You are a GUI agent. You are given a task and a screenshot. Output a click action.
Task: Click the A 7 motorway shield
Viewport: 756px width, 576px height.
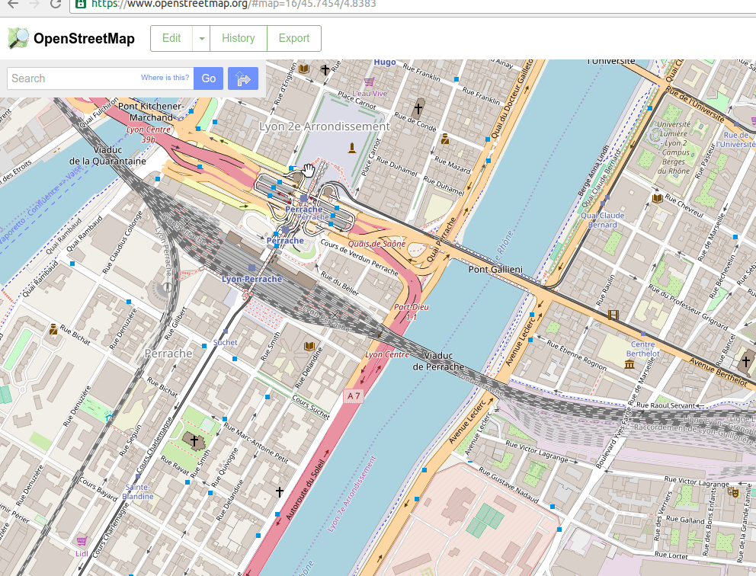[x=354, y=395]
